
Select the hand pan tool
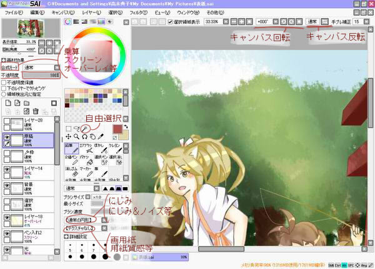(x=92, y=137)
